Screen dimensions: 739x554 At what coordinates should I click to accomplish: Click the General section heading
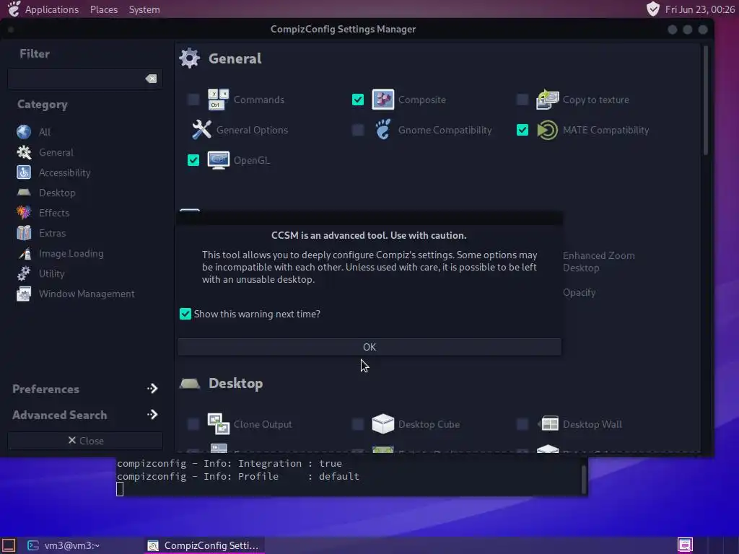(235, 58)
